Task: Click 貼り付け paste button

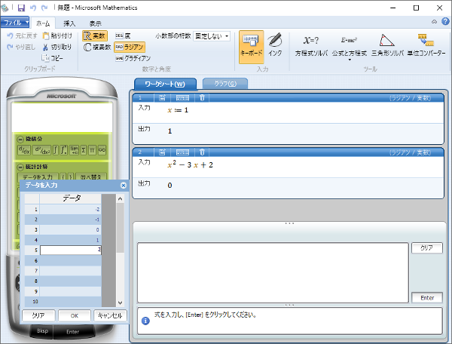Action: coord(57,35)
